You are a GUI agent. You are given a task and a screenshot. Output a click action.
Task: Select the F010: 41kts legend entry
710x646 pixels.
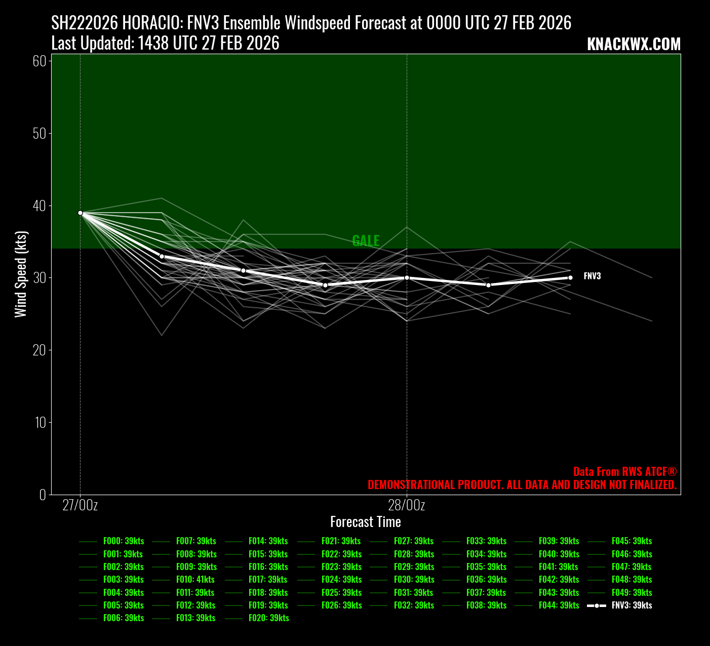pyautogui.click(x=195, y=580)
